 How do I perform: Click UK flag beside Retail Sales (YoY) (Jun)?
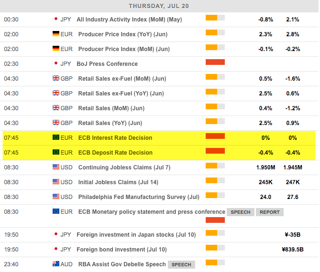coord(55,122)
